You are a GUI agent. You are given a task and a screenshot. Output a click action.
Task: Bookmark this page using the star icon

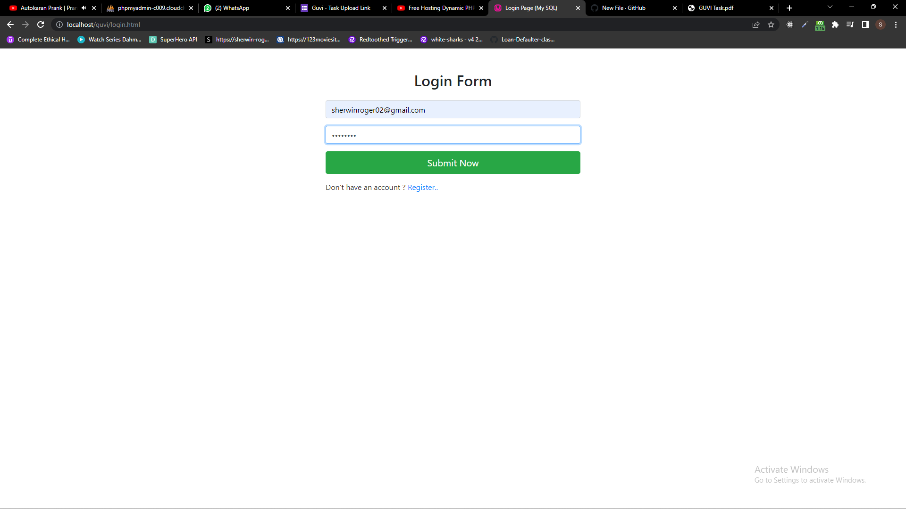click(771, 25)
